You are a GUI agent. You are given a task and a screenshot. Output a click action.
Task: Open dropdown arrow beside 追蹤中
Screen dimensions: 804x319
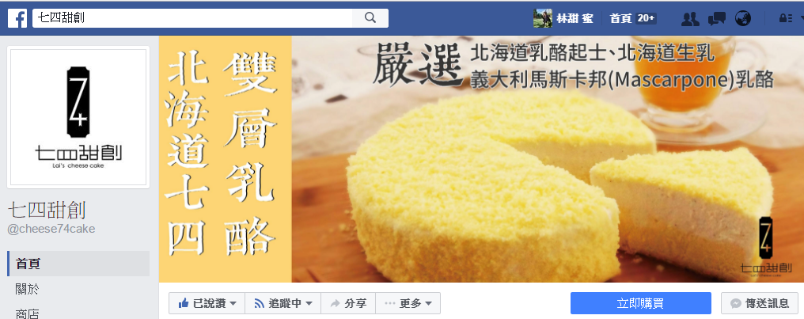[x=309, y=304]
